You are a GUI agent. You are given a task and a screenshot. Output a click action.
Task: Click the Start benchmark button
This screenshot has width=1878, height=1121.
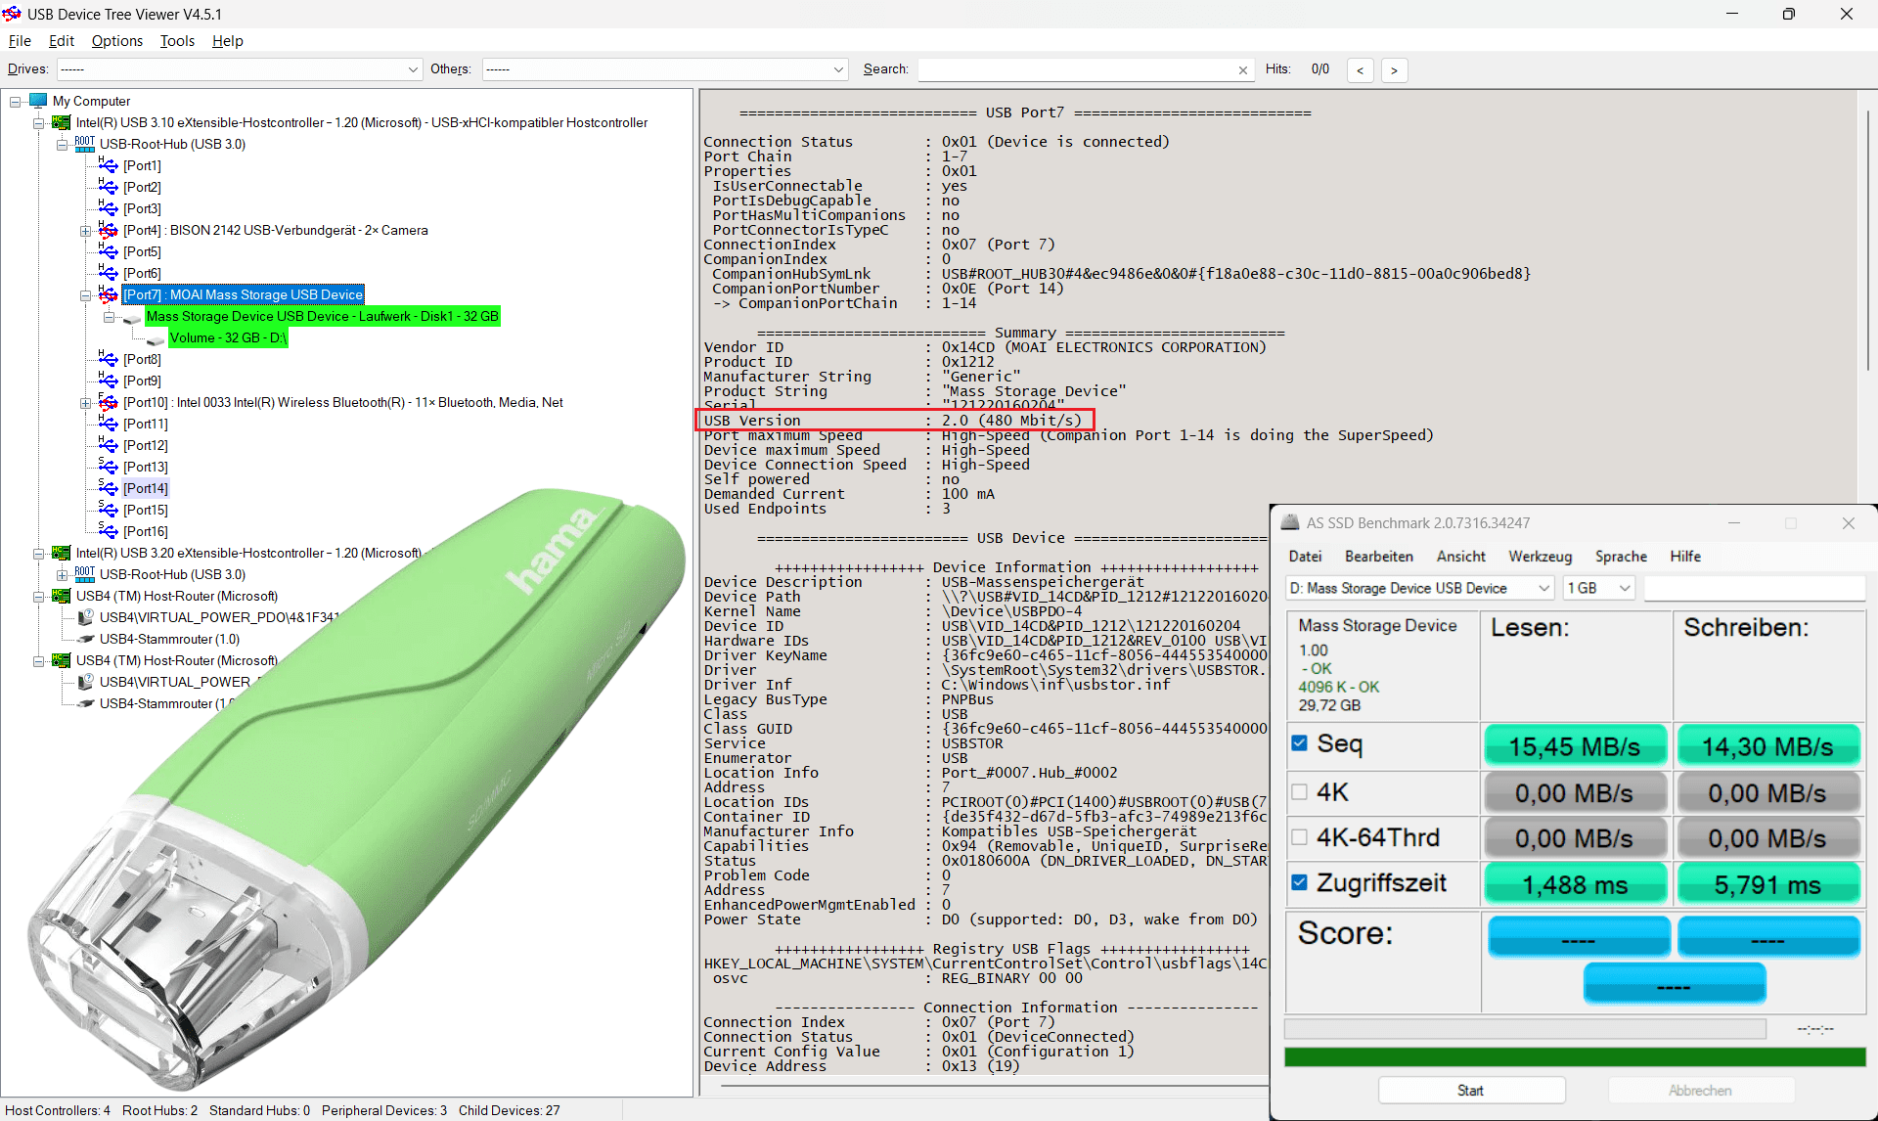point(1471,1091)
